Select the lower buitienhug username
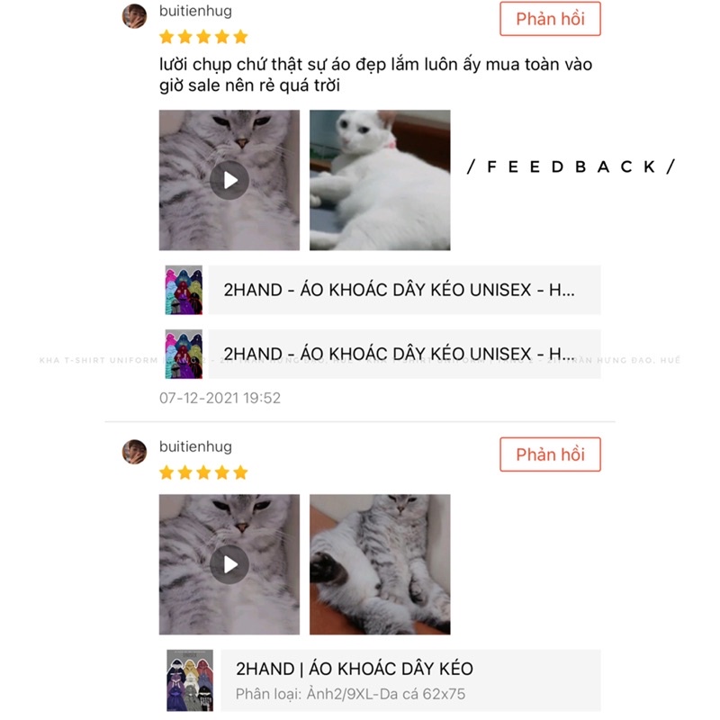The image size is (720, 720). coord(195,446)
